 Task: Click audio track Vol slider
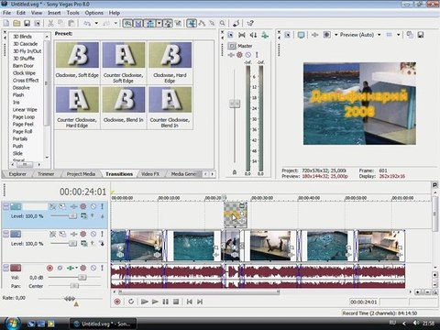pos(82,278)
